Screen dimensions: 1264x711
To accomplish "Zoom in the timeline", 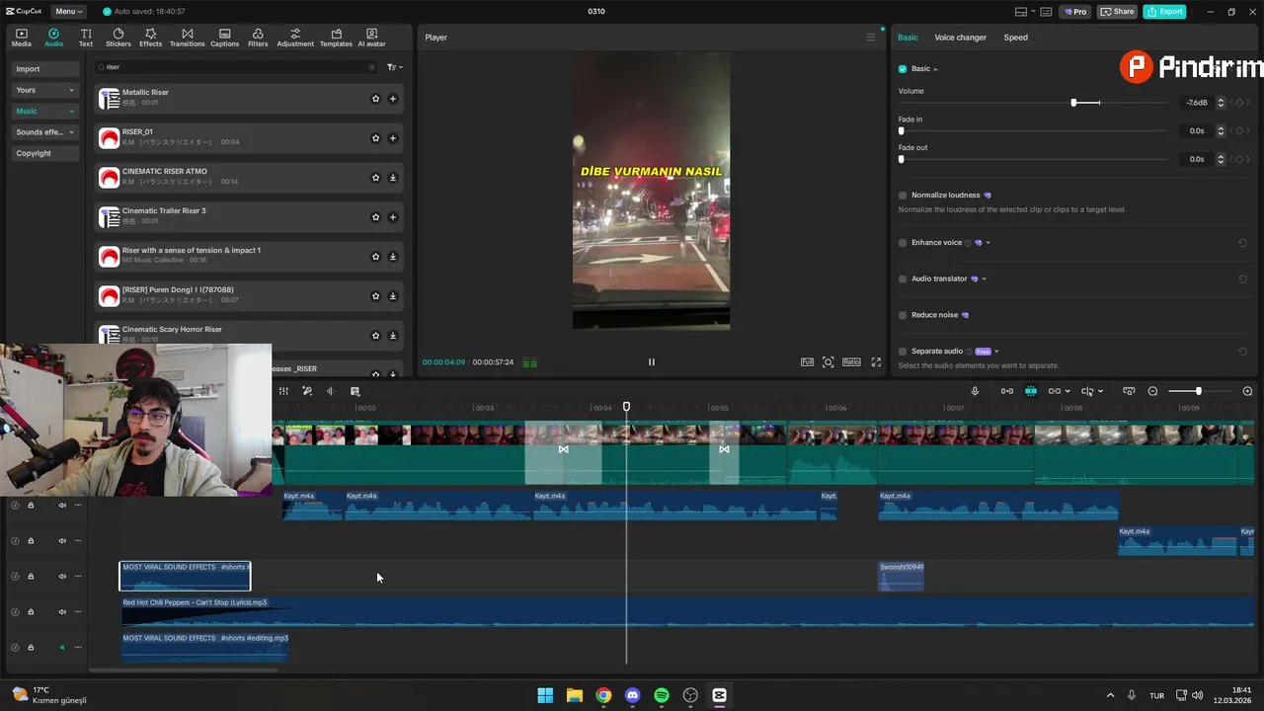I will coord(1247,391).
